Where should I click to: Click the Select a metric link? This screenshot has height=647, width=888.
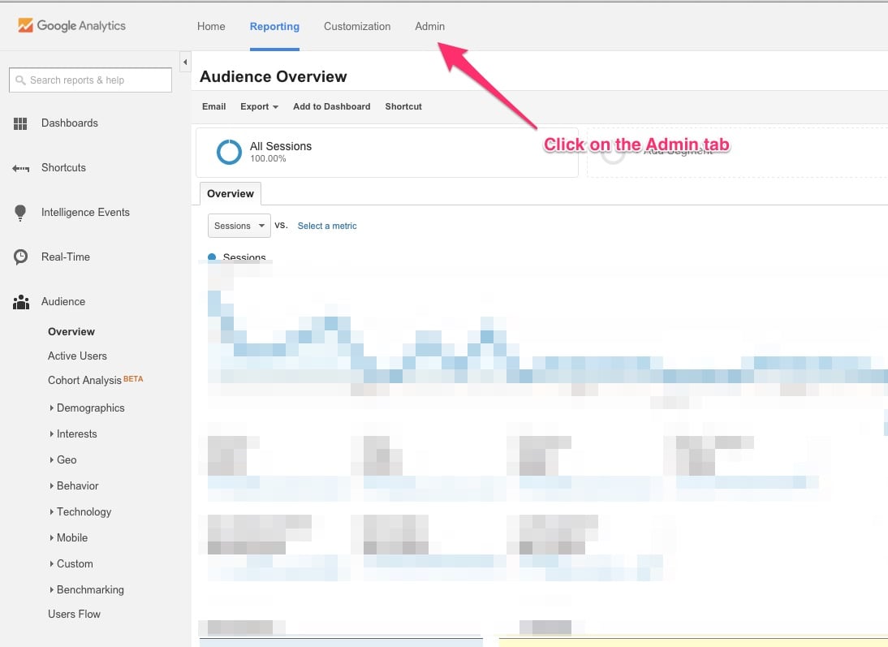tap(327, 226)
